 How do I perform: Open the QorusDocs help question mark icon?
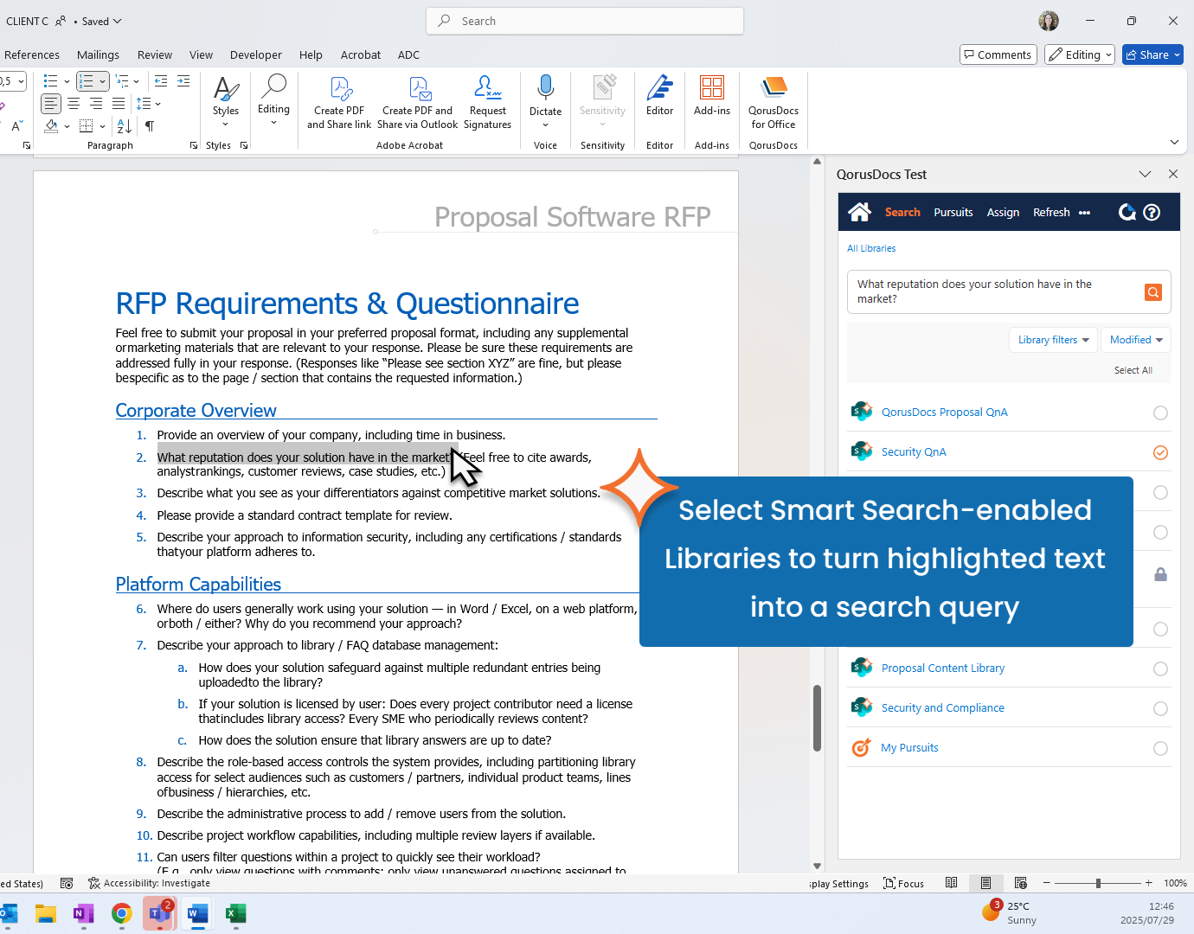click(x=1152, y=213)
